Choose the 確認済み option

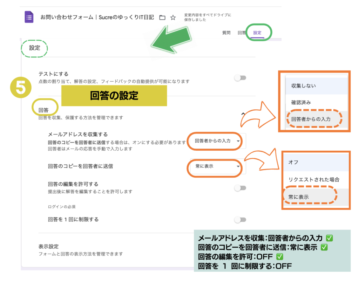tap(301, 103)
